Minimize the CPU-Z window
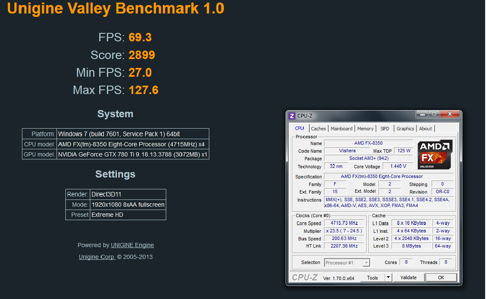 tap(422, 114)
